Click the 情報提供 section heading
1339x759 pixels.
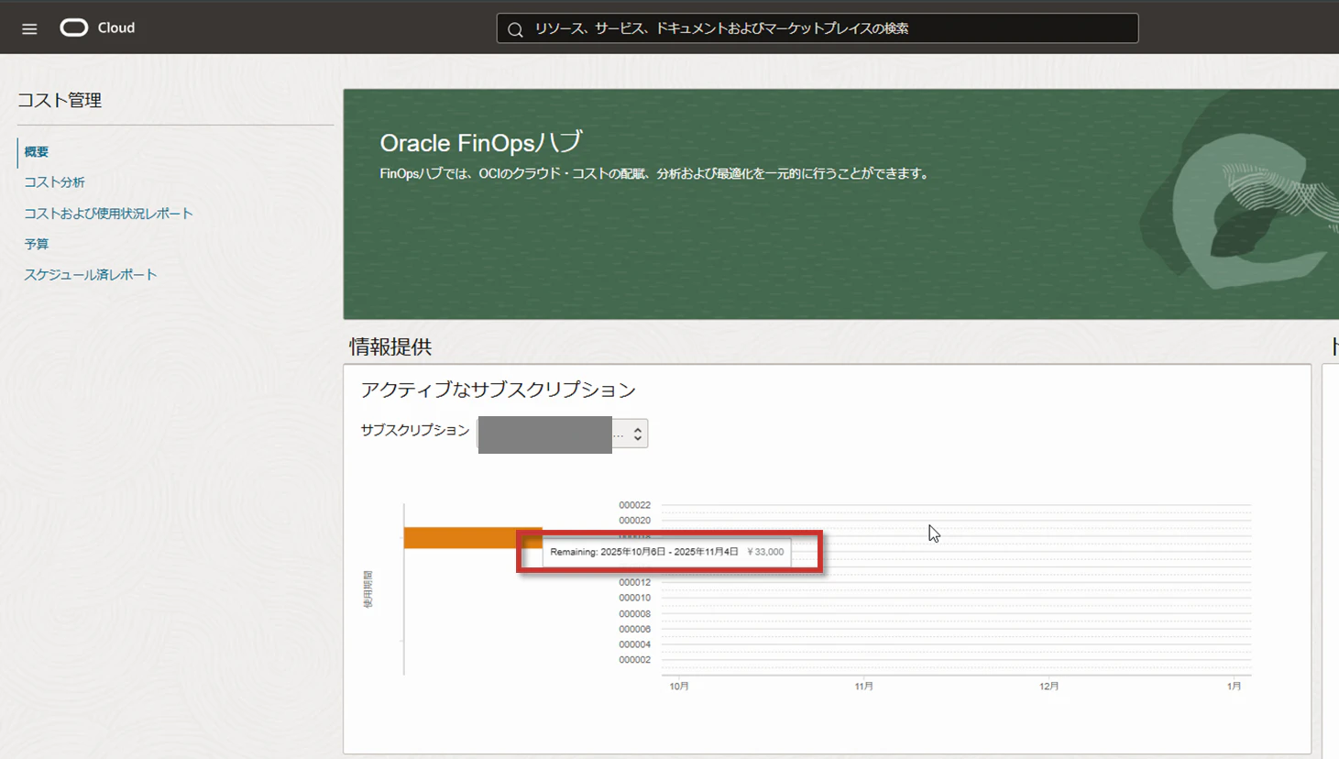tap(390, 346)
